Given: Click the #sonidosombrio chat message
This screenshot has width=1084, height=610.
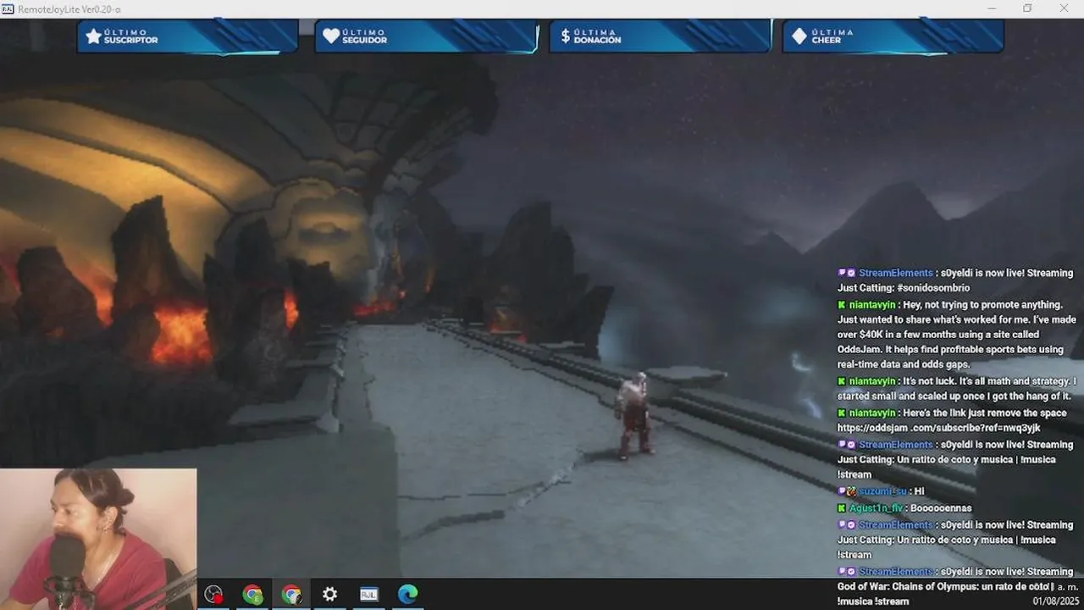Looking at the screenshot, I should pos(955,280).
